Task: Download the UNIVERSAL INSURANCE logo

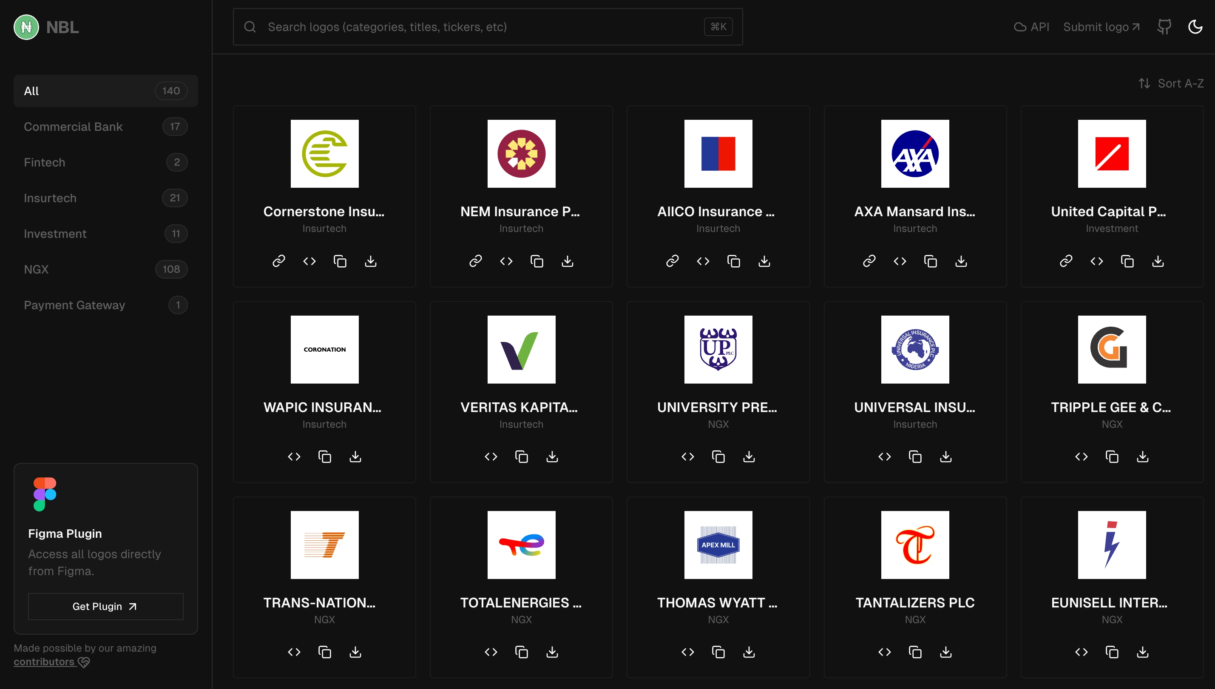Action: point(946,457)
